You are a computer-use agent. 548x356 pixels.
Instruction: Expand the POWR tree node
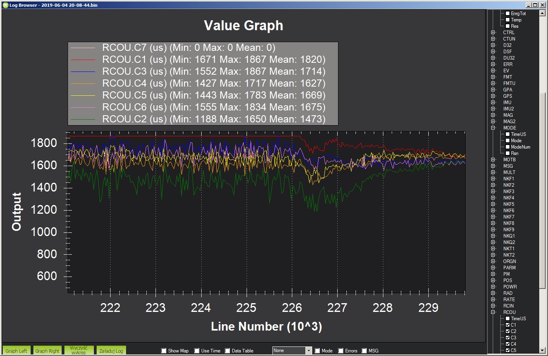[x=493, y=286]
